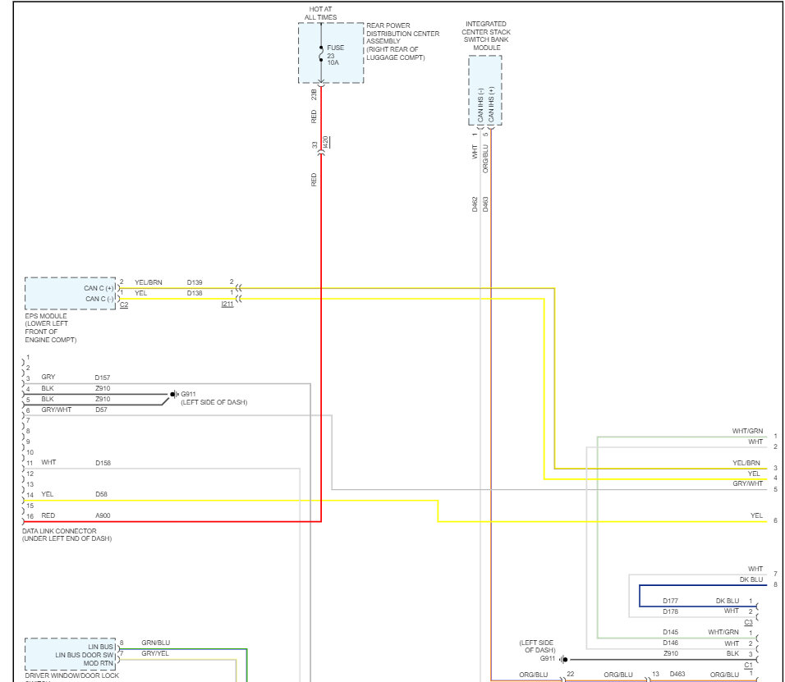
Task: Select the D57 circuit label
Action: coord(101,410)
